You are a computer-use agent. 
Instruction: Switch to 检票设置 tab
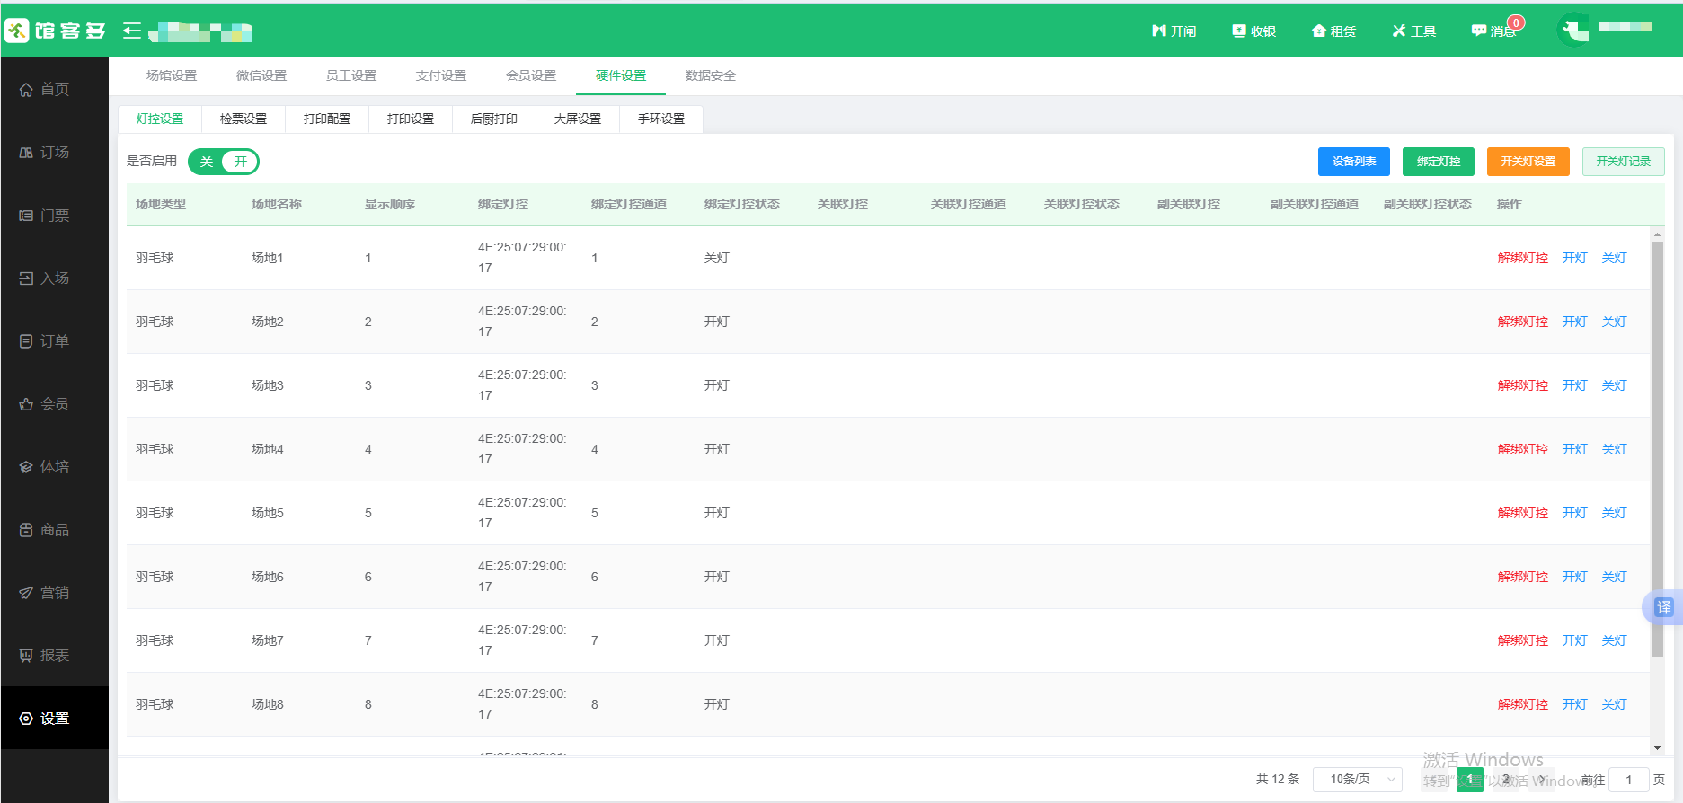coord(244,119)
